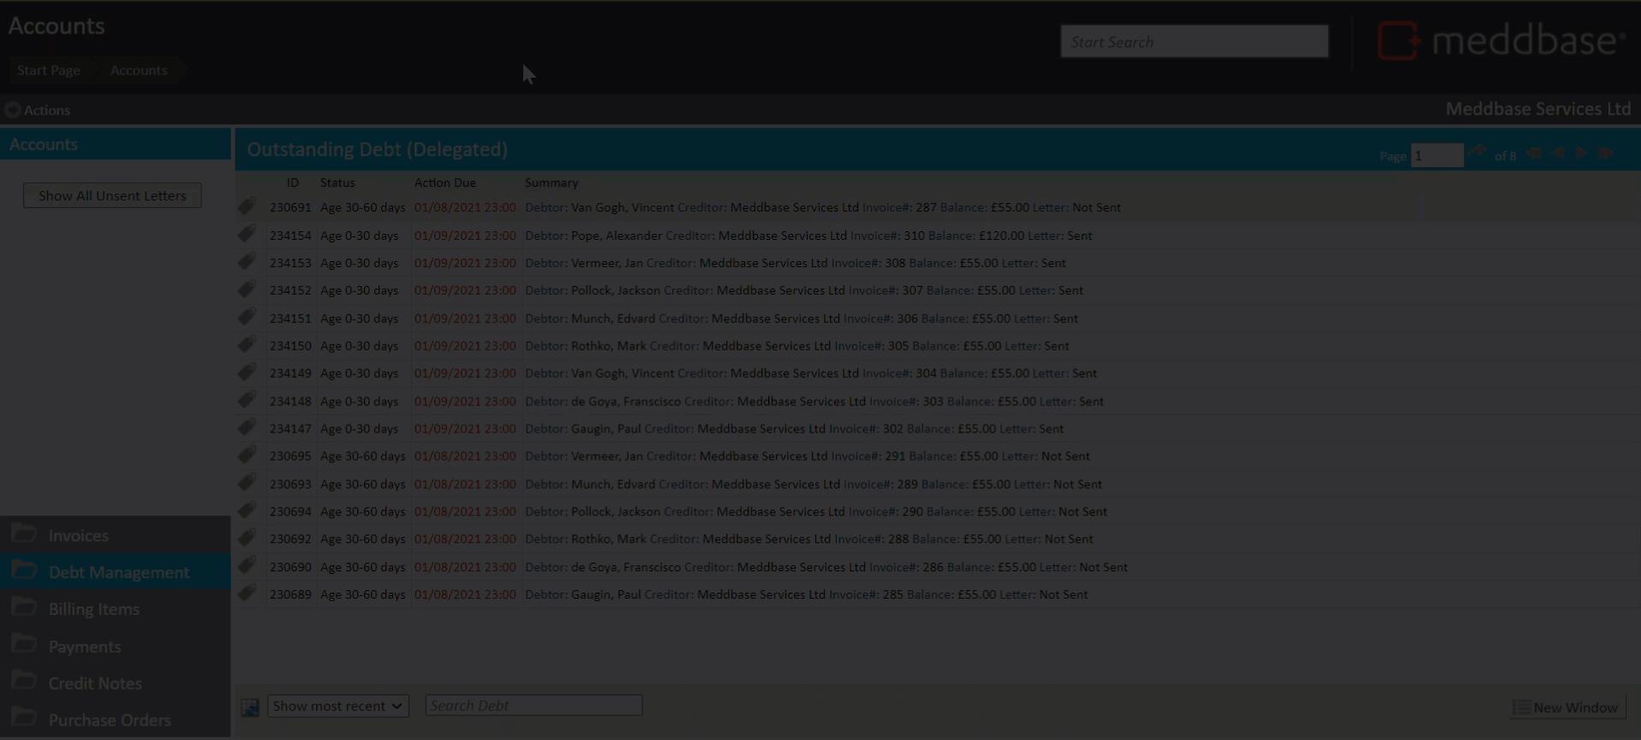Click the table export icon beside Show most recent
Screen dimensions: 1641x740
[x=250, y=707]
